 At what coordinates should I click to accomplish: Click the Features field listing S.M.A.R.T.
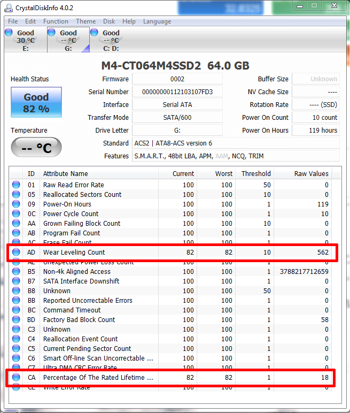click(236, 156)
